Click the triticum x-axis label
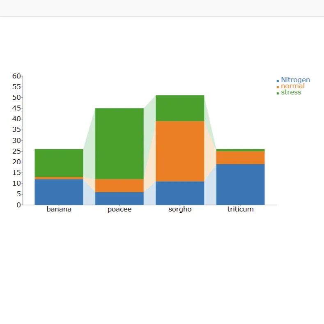The width and height of the screenshot is (324, 324). (240, 209)
